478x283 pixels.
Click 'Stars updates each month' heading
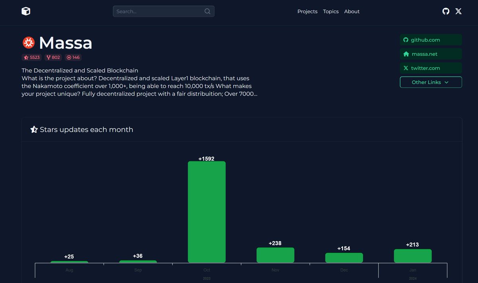(x=86, y=130)
